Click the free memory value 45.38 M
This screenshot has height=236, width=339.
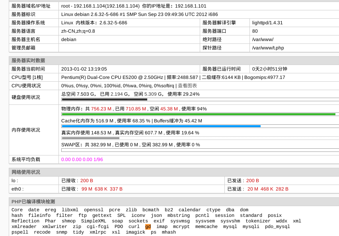(x=169, y=109)
